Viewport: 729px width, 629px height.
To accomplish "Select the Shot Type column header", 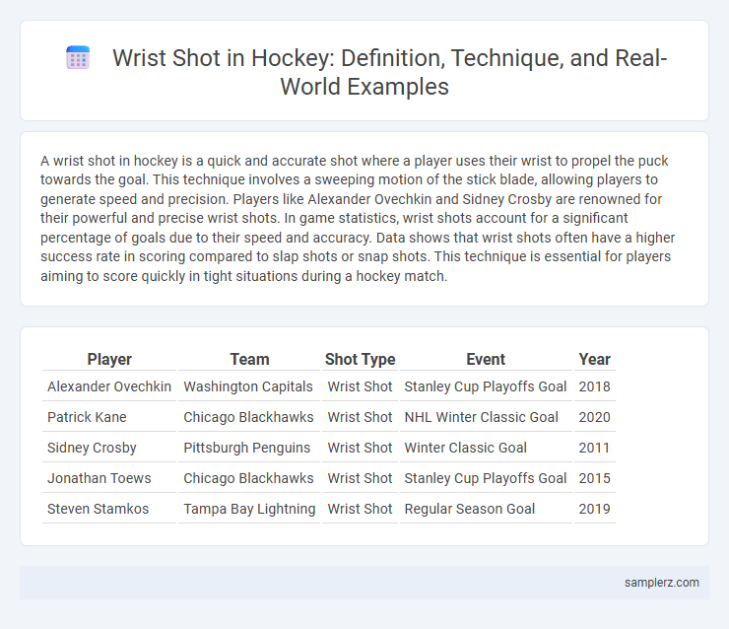I will coord(360,359).
